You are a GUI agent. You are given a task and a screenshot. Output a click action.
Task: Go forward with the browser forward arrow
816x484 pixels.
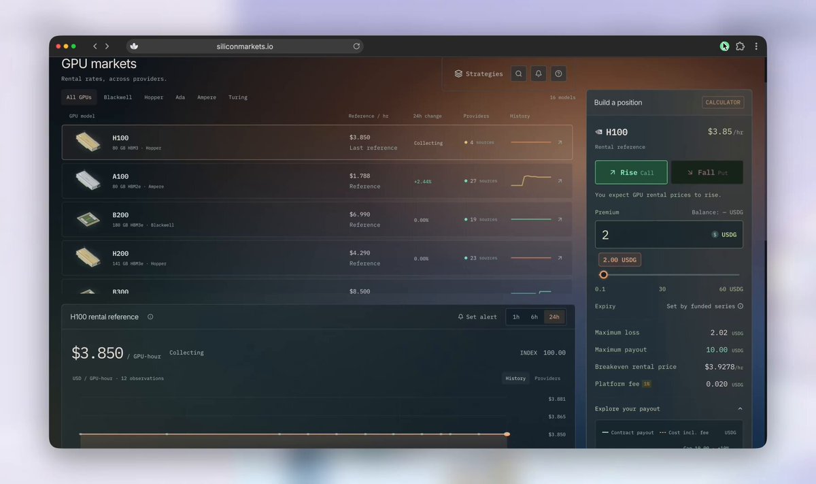[107, 46]
